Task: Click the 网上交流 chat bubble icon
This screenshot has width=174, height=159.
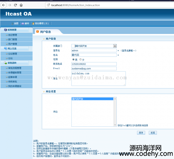Action: coord(5,48)
